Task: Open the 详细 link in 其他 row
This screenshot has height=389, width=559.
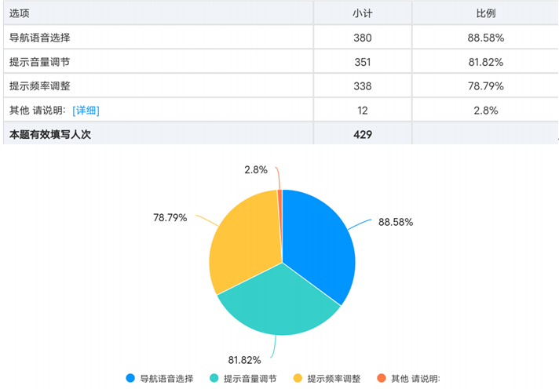Action: [86, 110]
